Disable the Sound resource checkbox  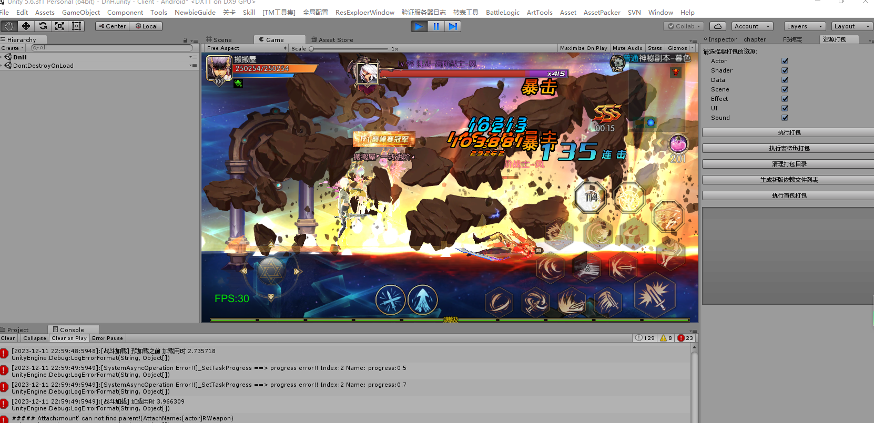(785, 118)
